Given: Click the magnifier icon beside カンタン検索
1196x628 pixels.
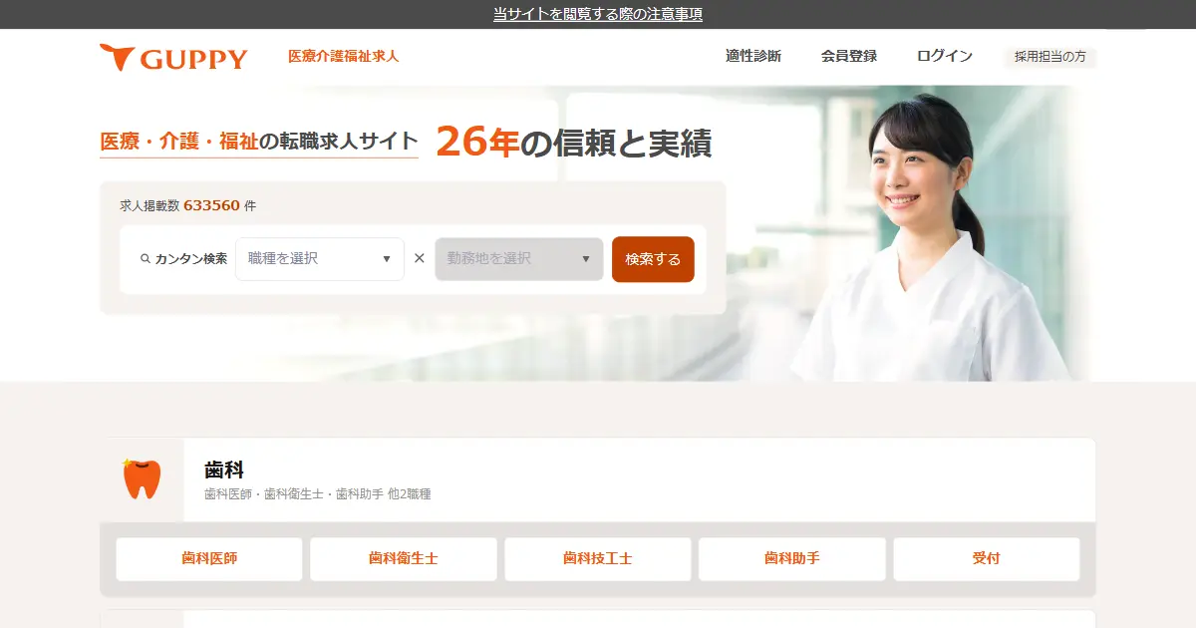Looking at the screenshot, I should pyautogui.click(x=146, y=259).
